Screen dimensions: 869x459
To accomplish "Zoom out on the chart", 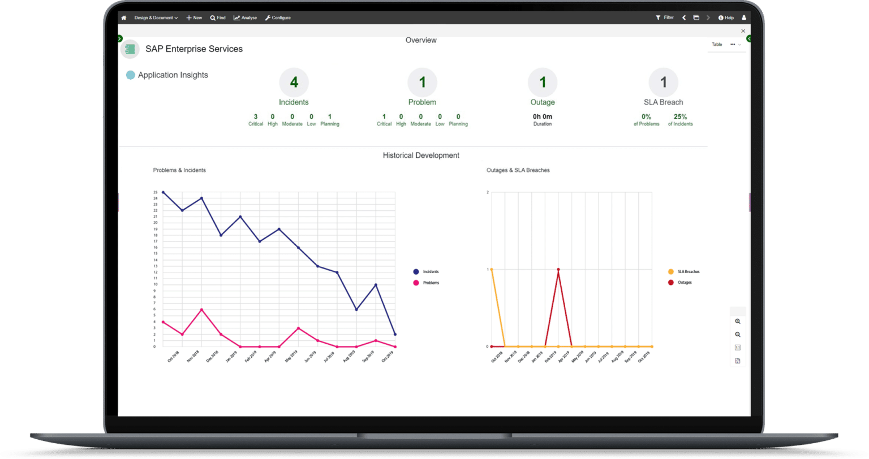I will [x=737, y=334].
